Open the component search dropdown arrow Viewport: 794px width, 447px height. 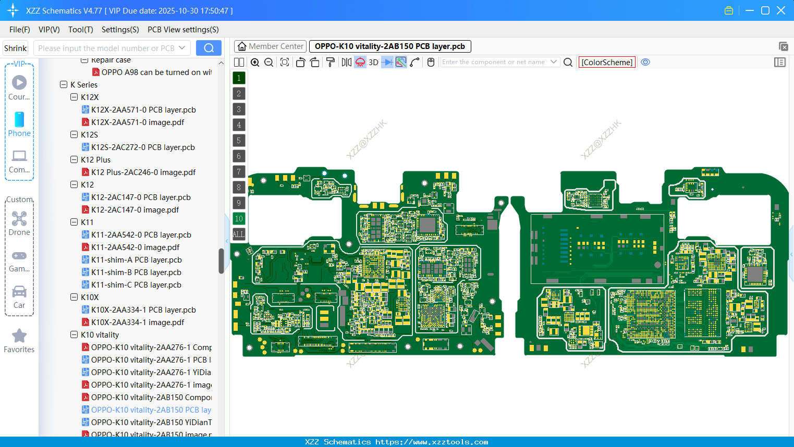555,61
